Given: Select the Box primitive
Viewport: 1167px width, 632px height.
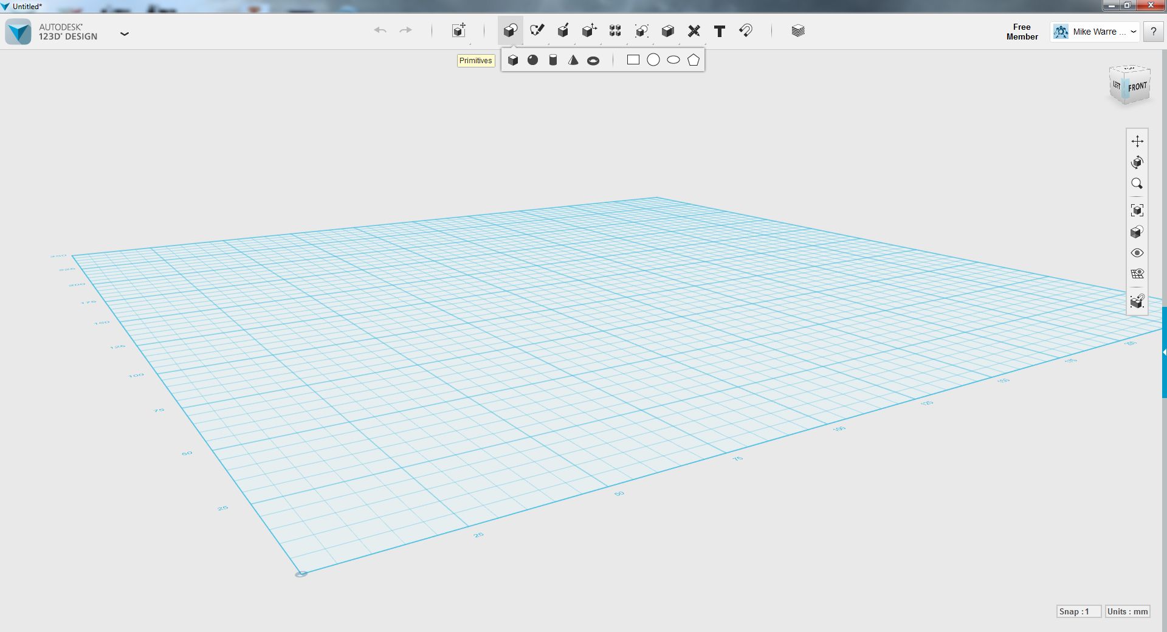Looking at the screenshot, I should 513,60.
